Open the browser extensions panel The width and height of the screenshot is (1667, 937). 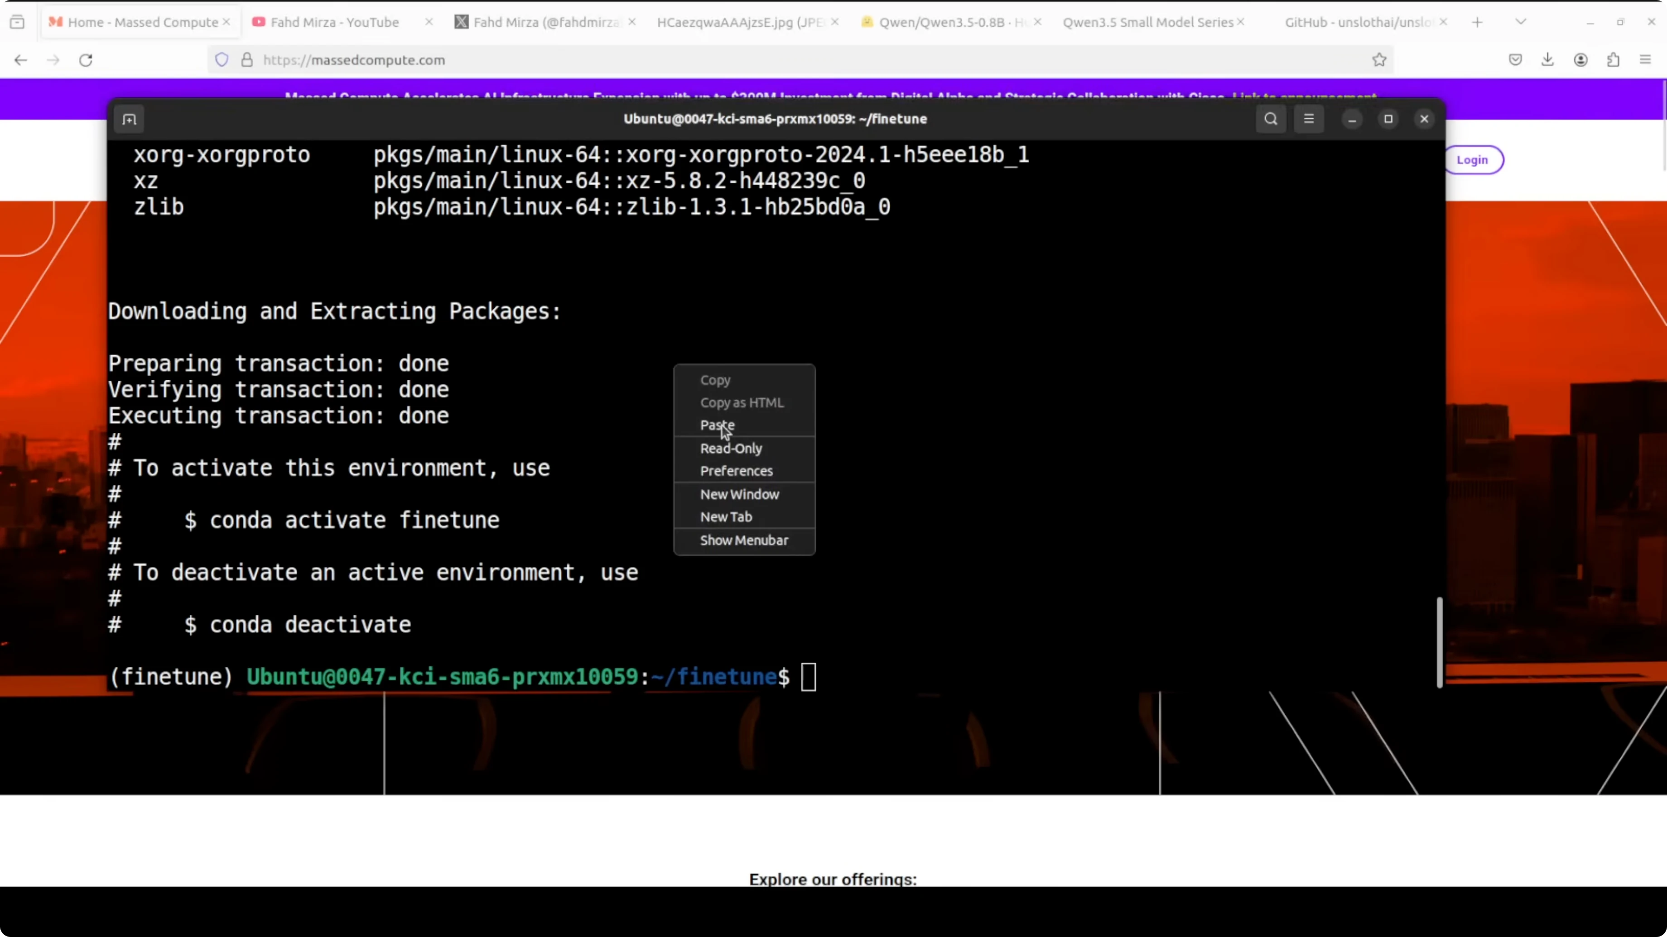[x=1613, y=59]
